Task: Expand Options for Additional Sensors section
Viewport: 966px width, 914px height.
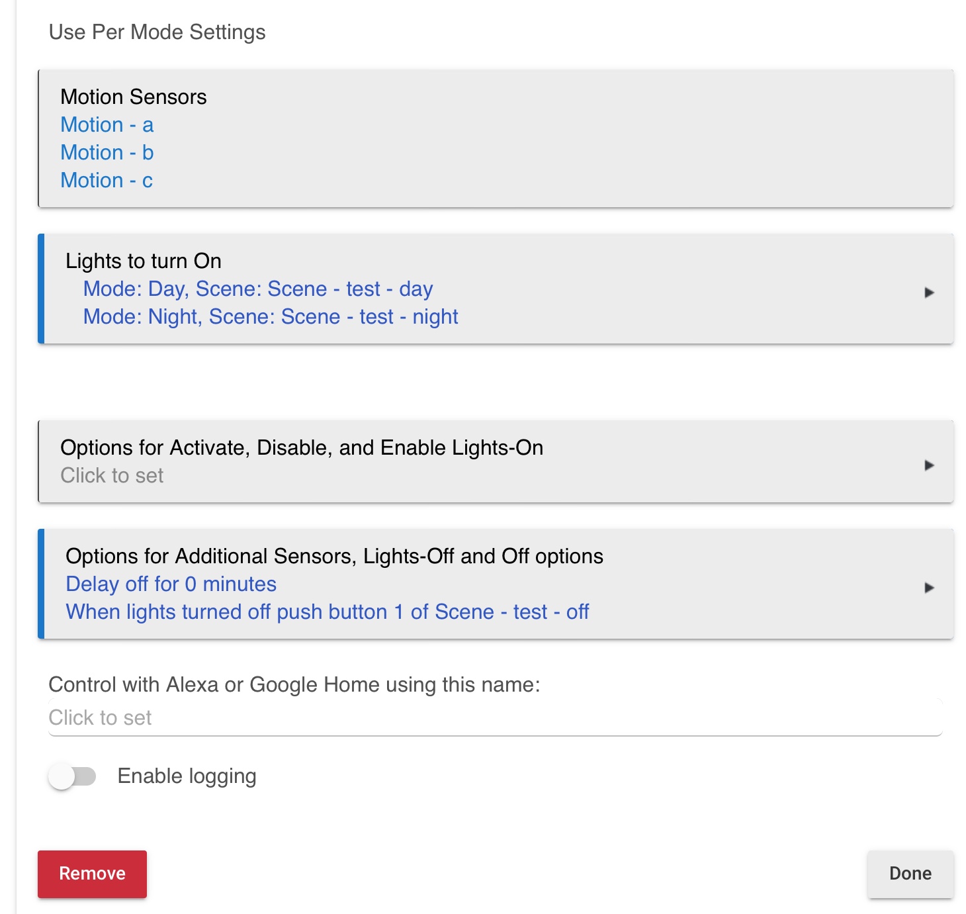Action: [932, 586]
